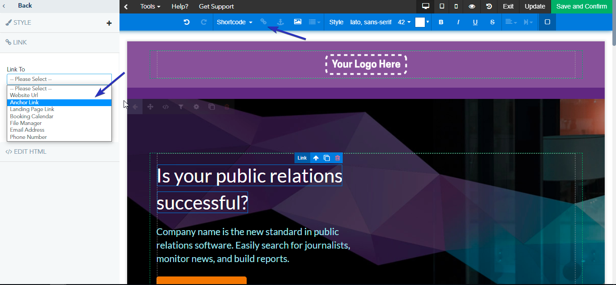Open revision history icon
616x285 pixels.
(x=489, y=6)
